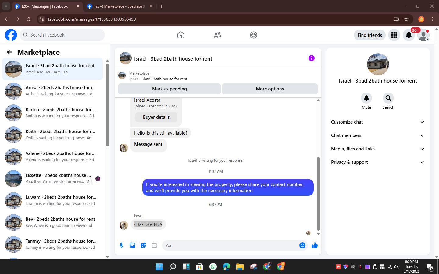The width and height of the screenshot is (439, 274).
Task: Click the browser reload button
Action: pyautogui.click(x=29, y=19)
